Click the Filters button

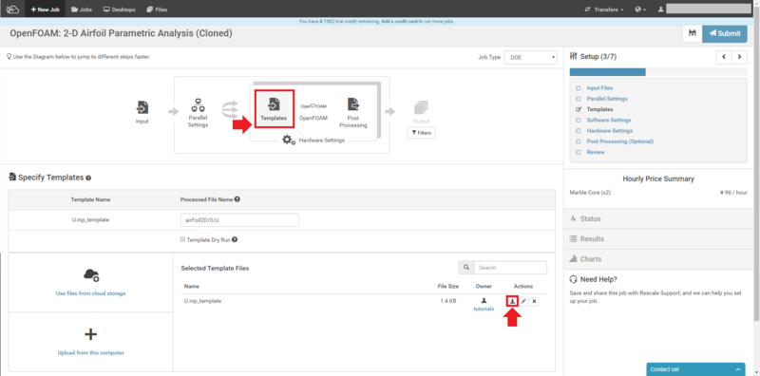click(x=421, y=133)
